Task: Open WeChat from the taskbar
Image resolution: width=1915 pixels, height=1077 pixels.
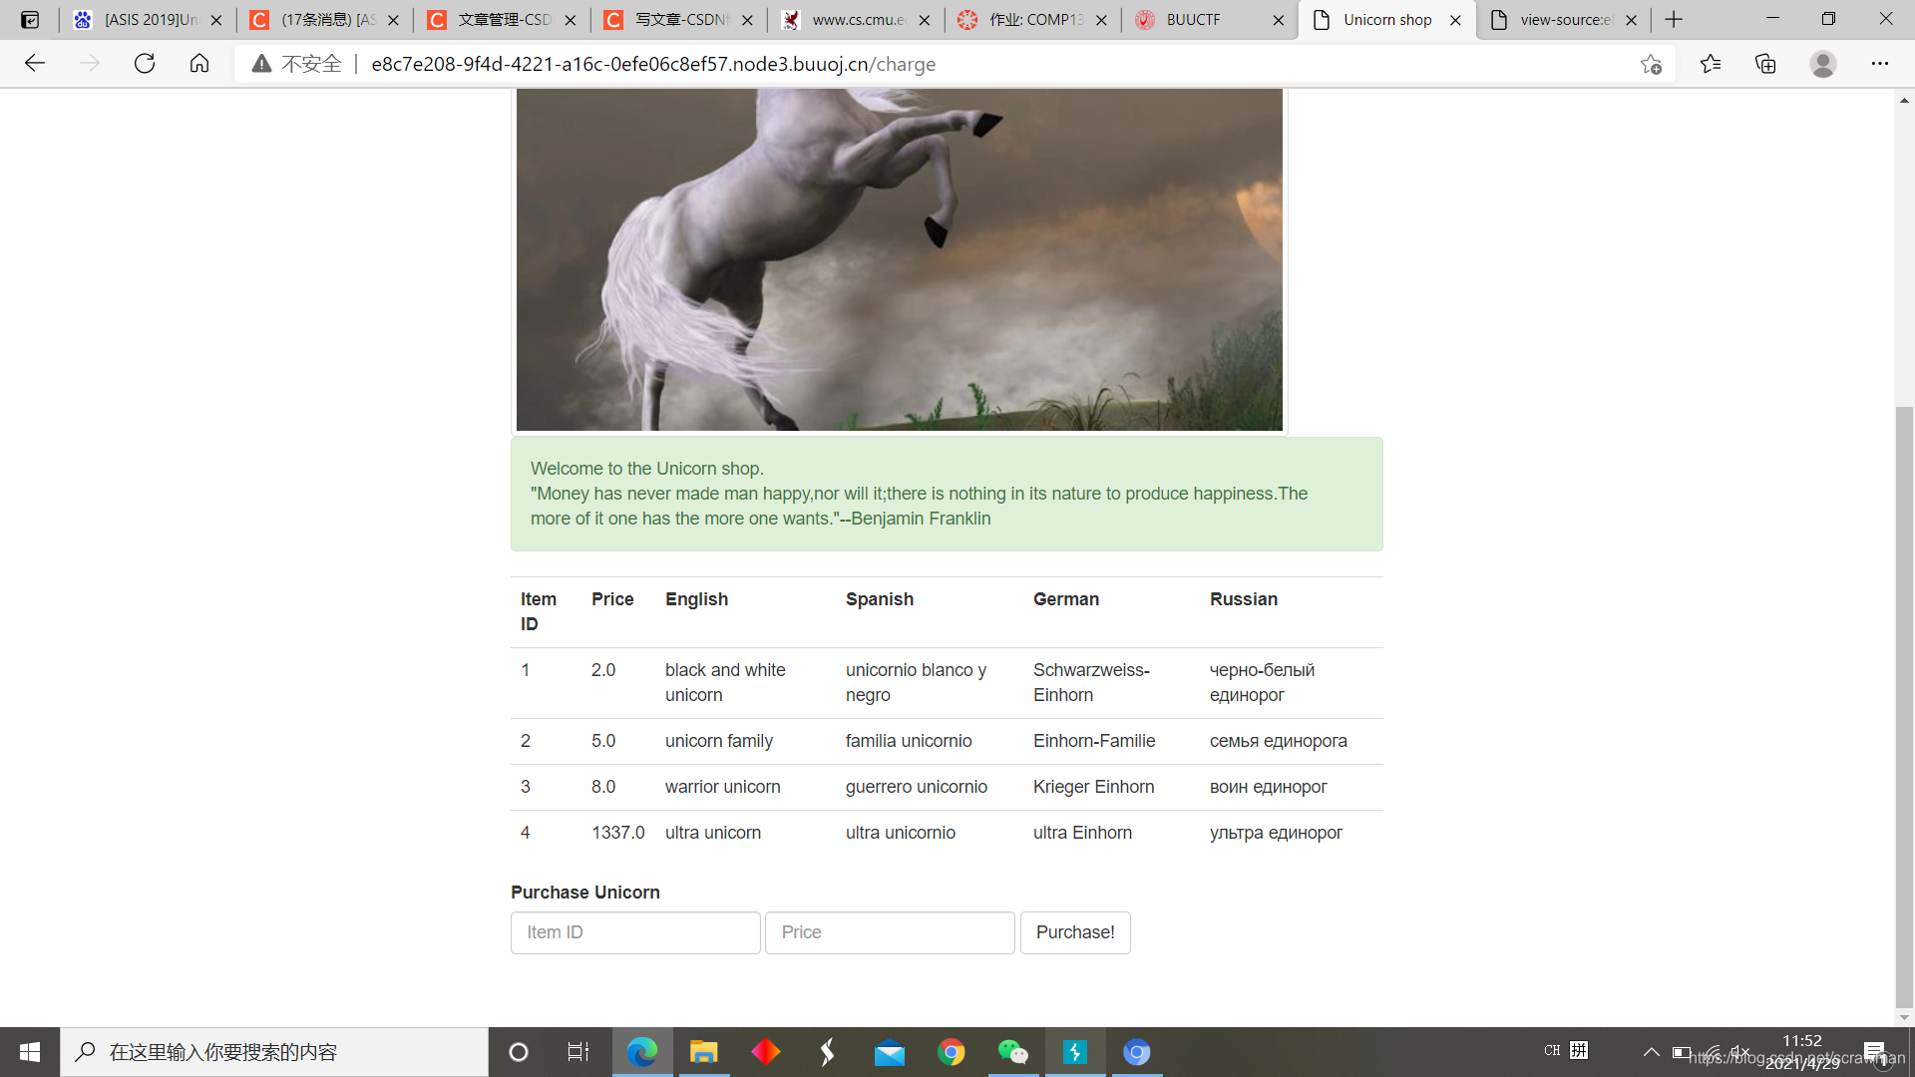Action: pyautogui.click(x=1012, y=1052)
